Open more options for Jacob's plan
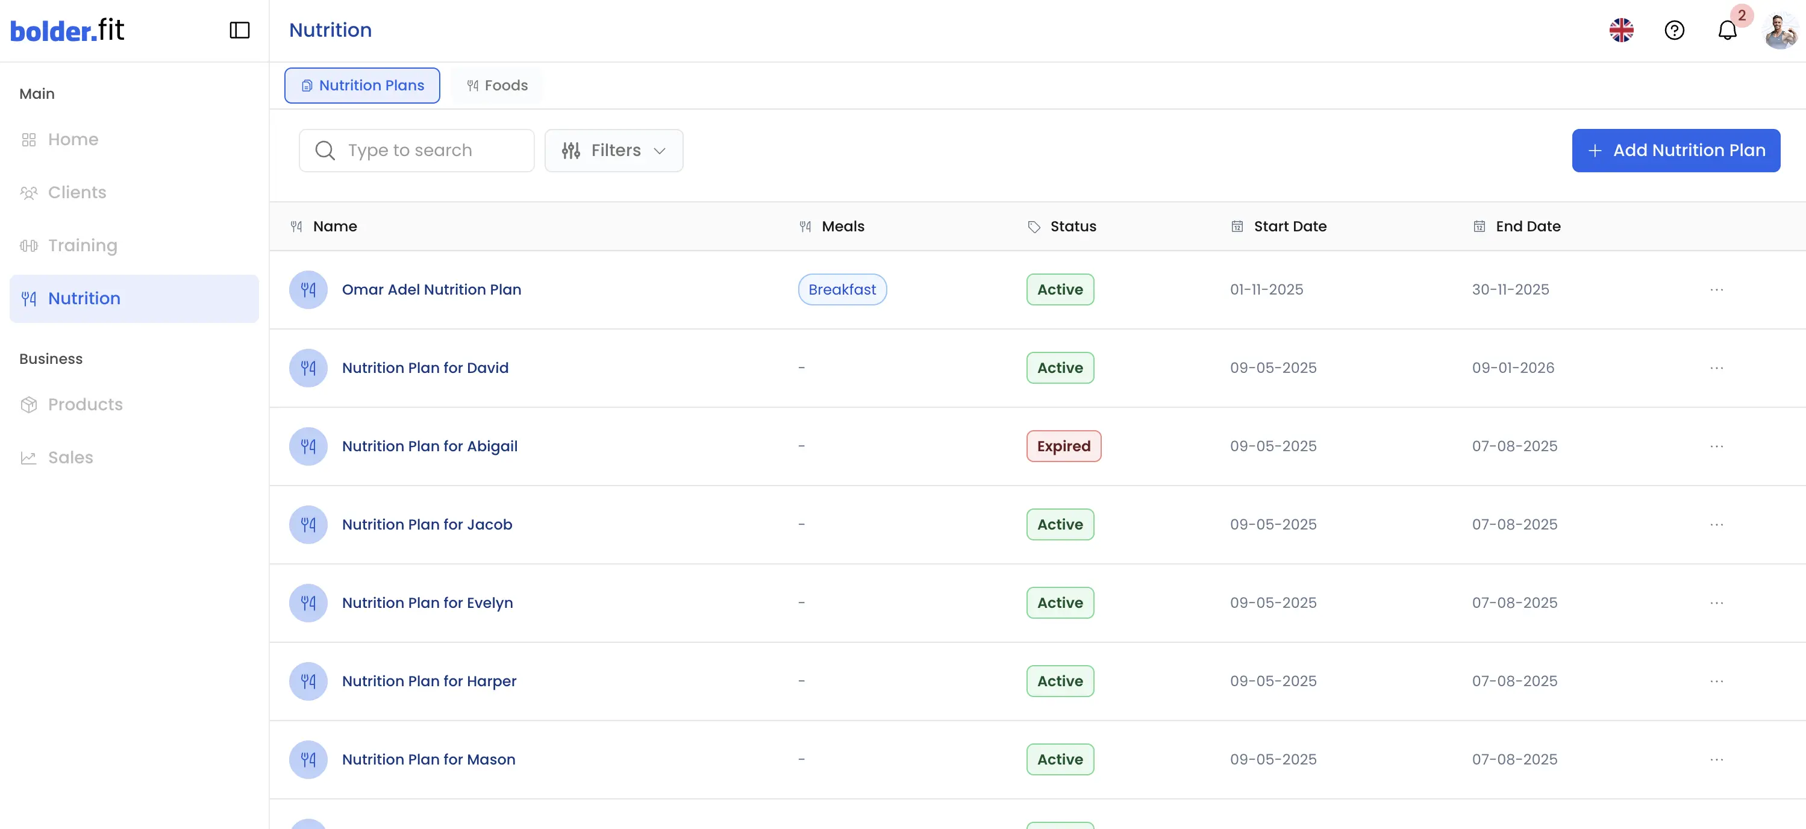 (1716, 525)
